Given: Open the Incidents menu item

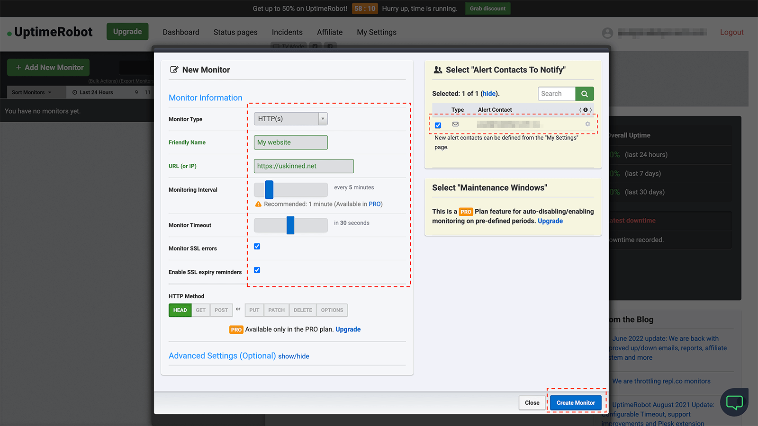Looking at the screenshot, I should (287, 32).
